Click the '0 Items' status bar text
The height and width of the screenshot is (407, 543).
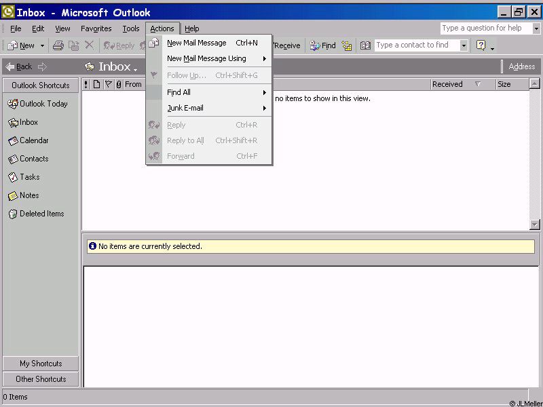[x=15, y=397]
